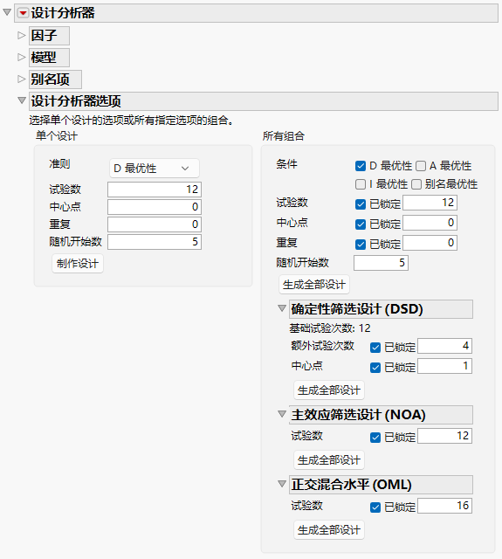The height and width of the screenshot is (559, 502).
Task: Collapse the 主效应筛选设计 (NOA) section
Action: coord(282,413)
